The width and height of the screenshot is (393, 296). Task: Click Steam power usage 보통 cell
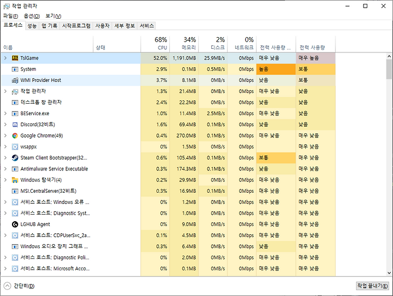click(276, 158)
